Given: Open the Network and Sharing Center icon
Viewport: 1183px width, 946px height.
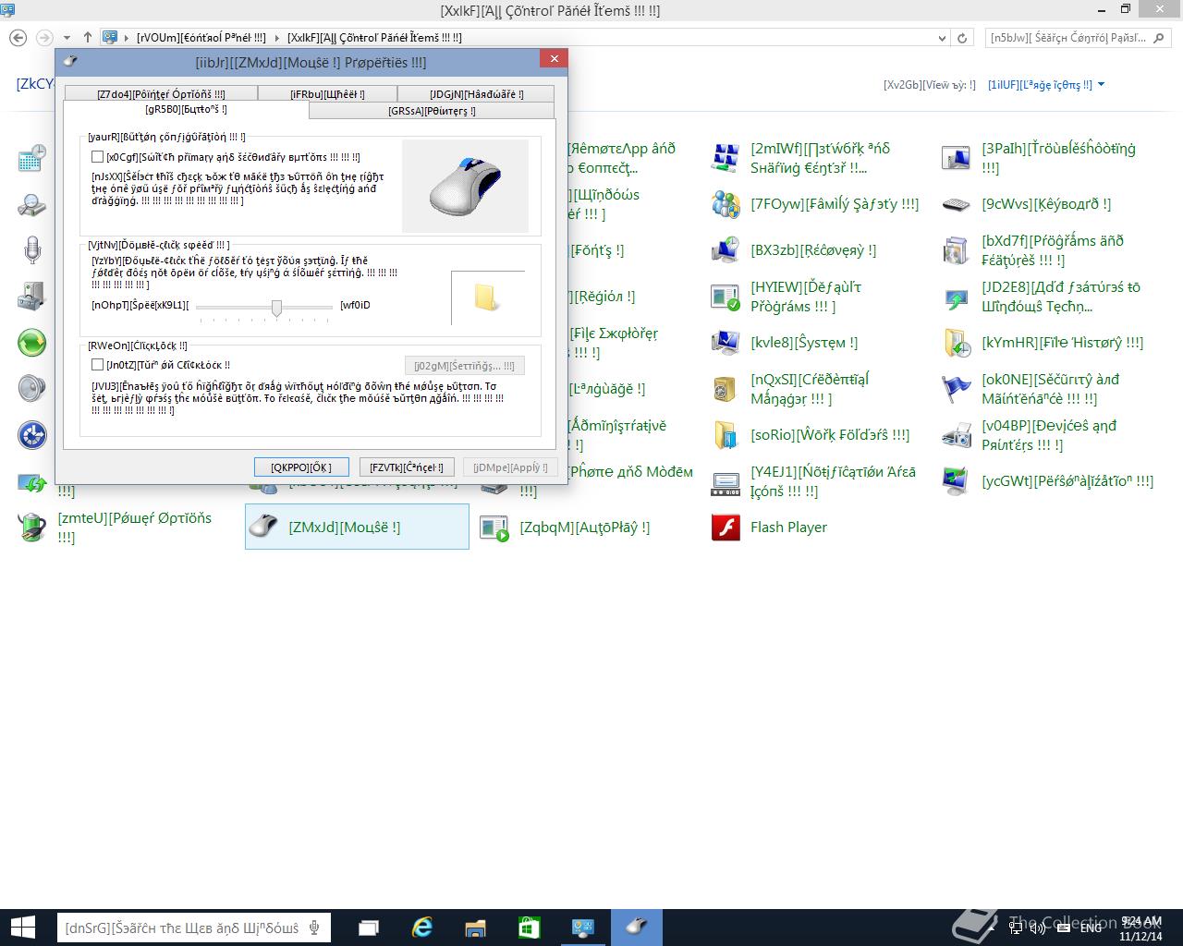Looking at the screenshot, I should pyautogui.click(x=726, y=158).
